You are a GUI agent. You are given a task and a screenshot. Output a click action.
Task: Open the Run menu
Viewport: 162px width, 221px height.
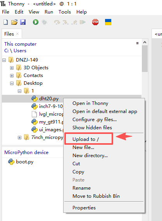tap(49, 12)
